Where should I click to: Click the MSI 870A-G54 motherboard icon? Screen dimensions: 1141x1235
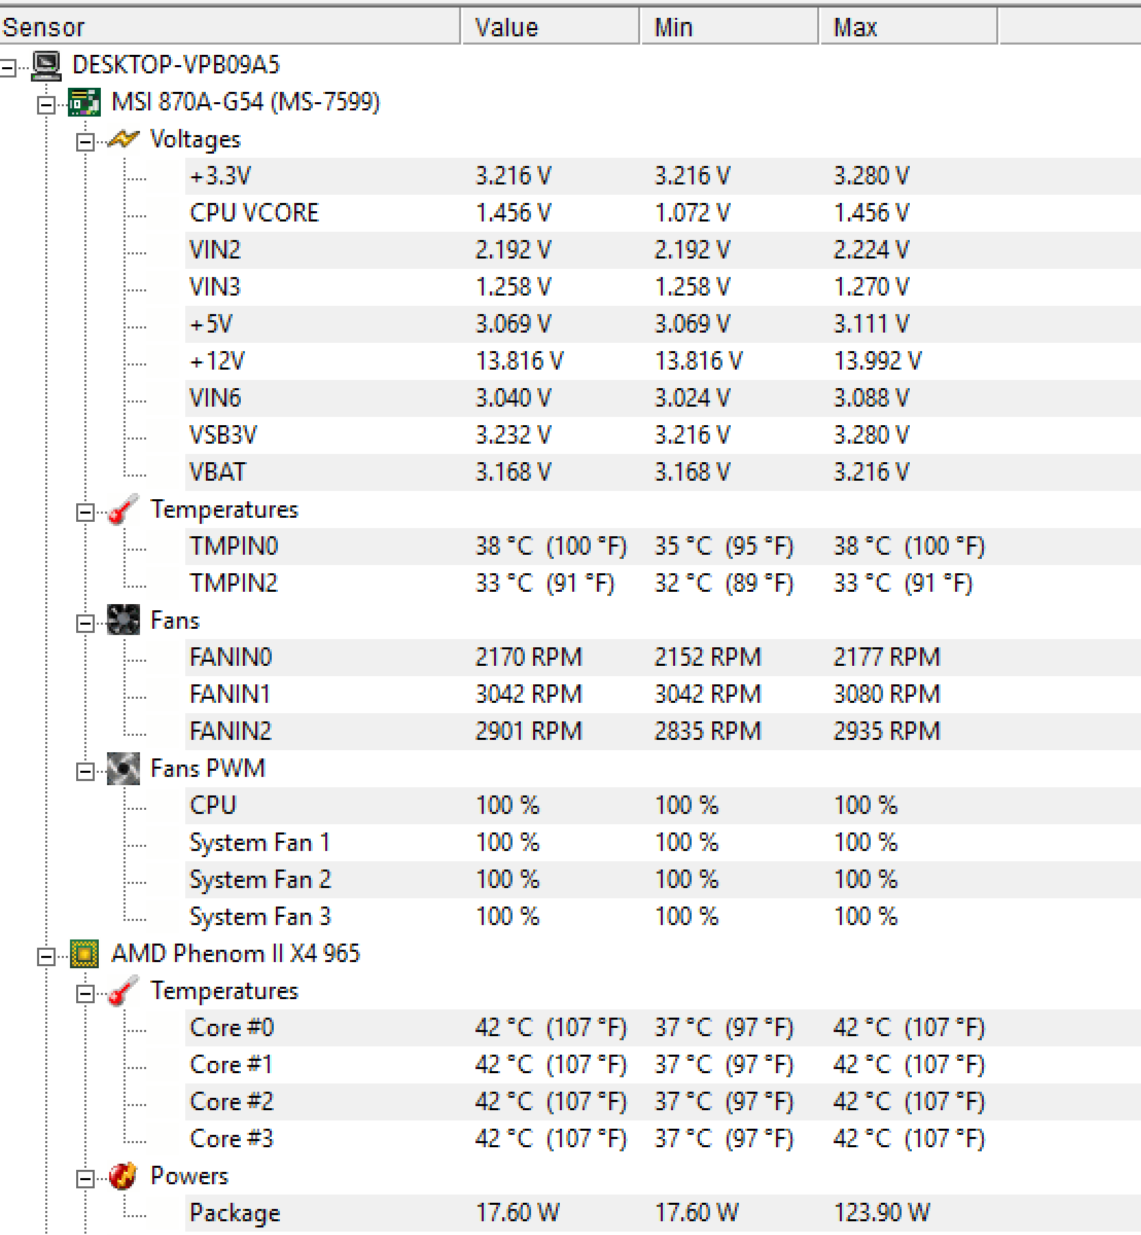[84, 103]
